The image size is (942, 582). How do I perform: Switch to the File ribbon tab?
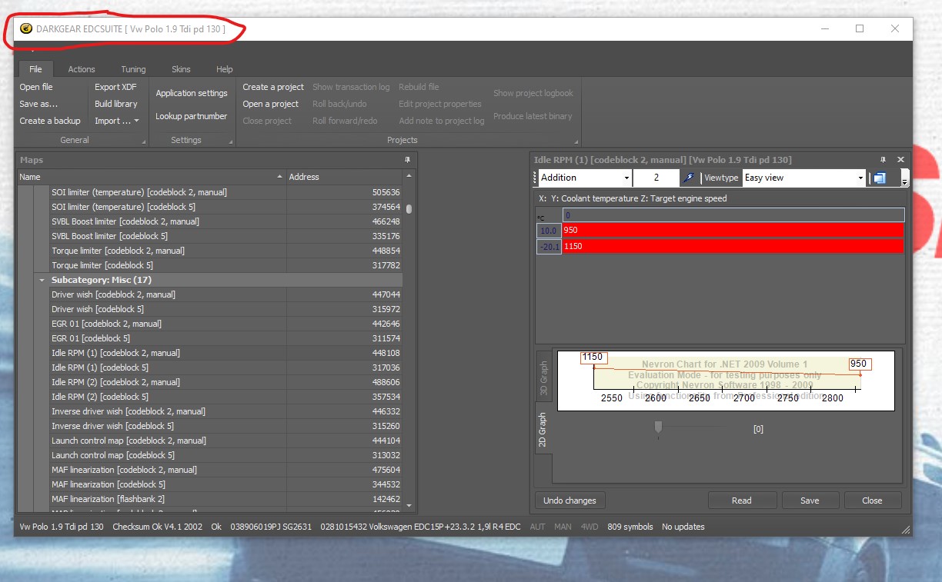pos(35,69)
